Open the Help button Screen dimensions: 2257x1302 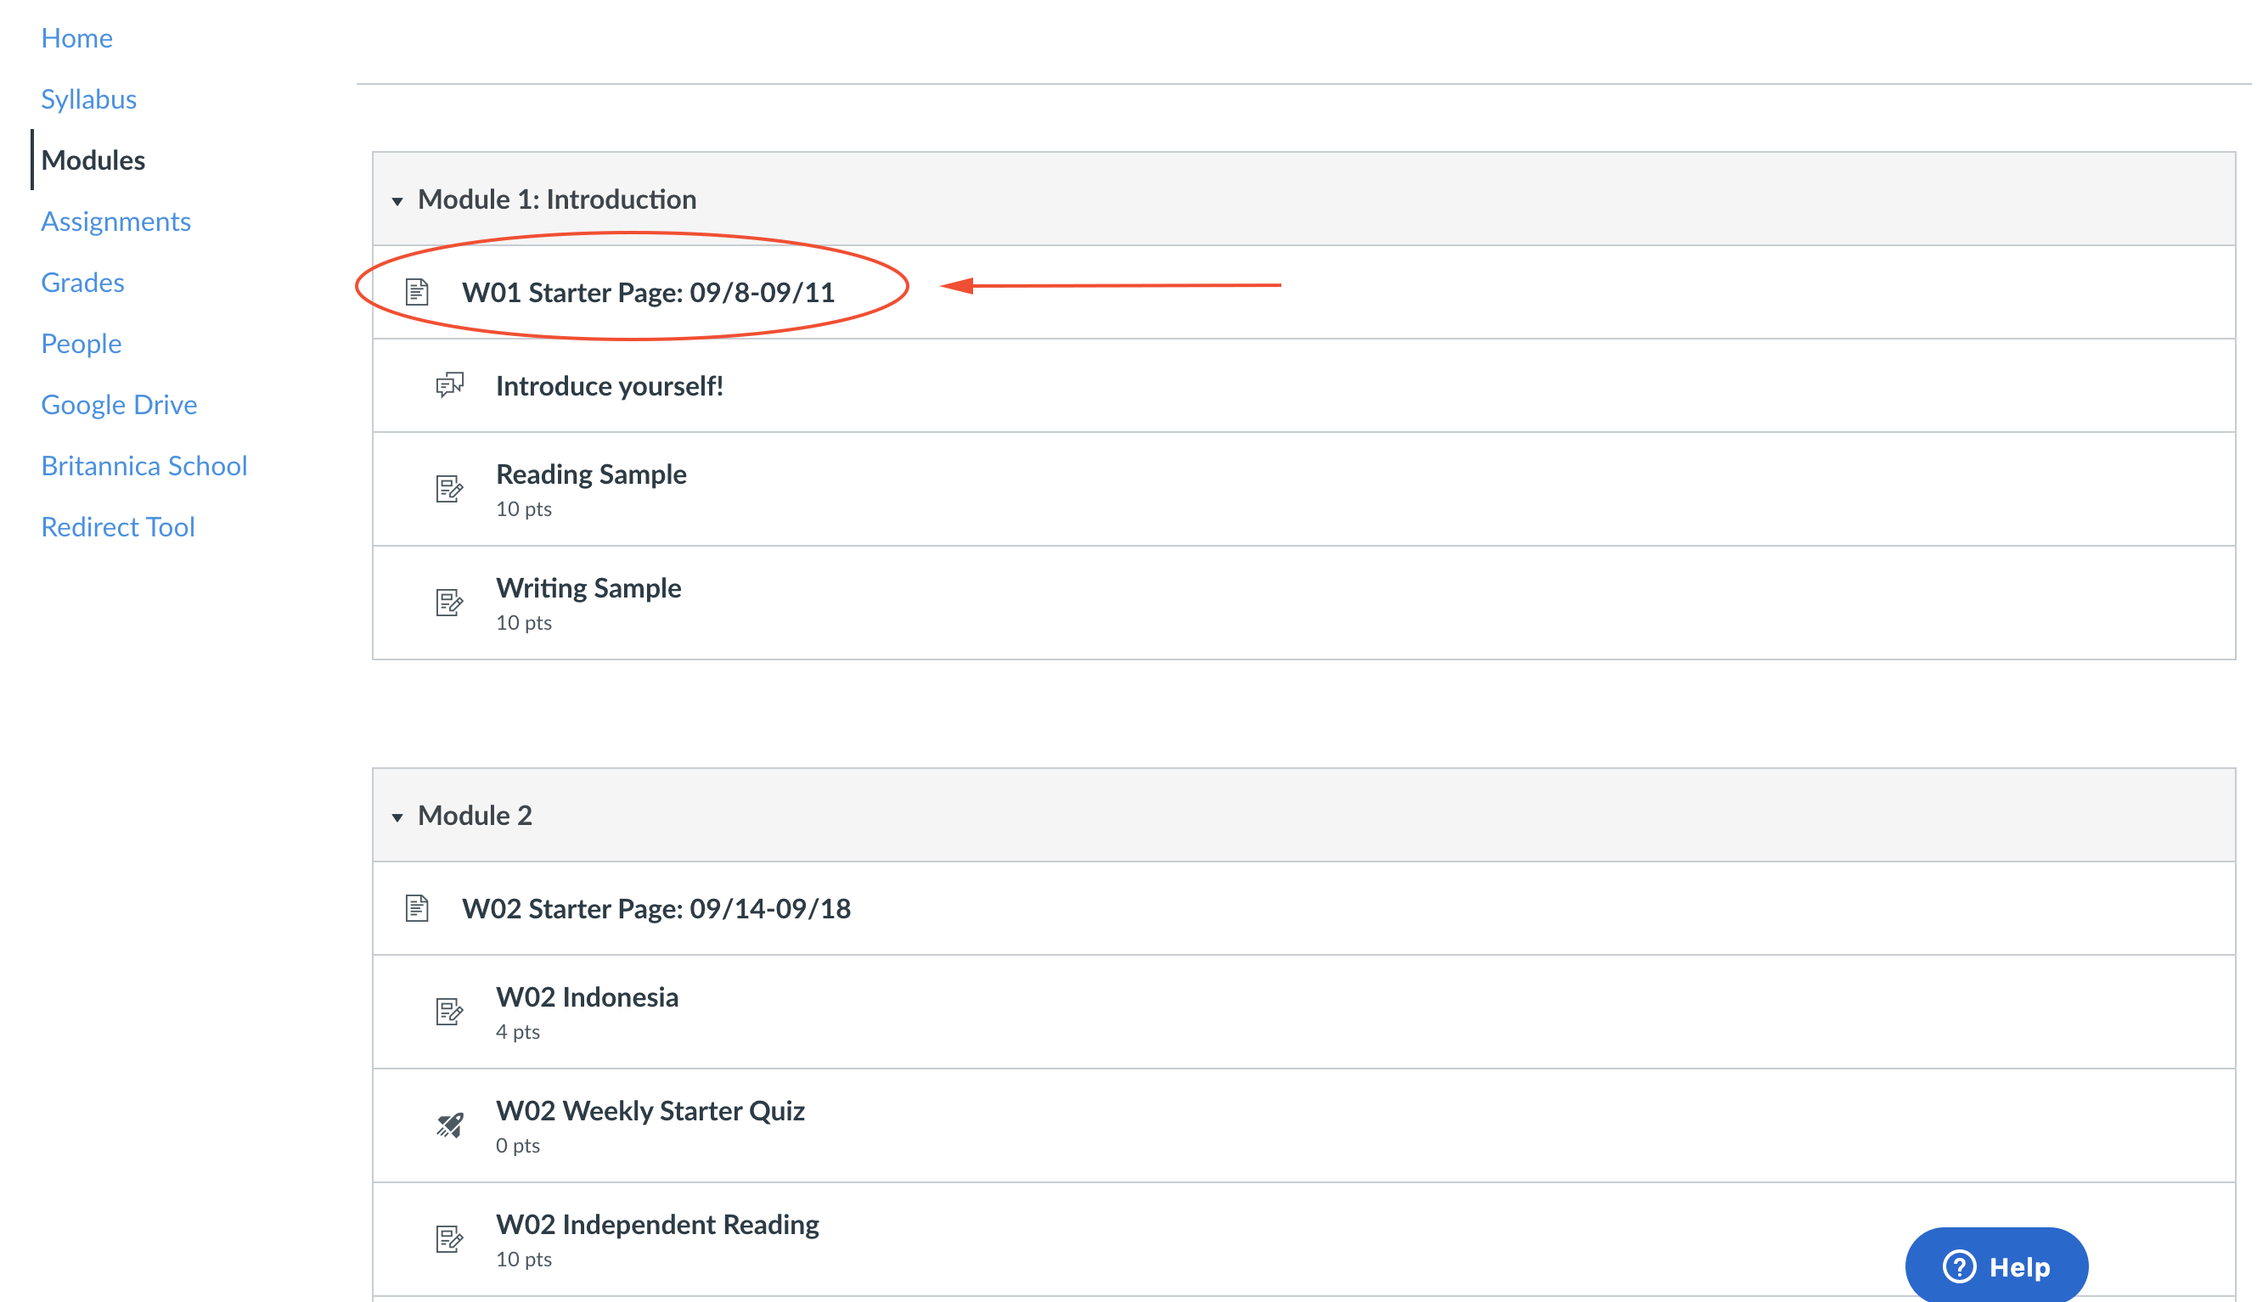[1995, 1266]
